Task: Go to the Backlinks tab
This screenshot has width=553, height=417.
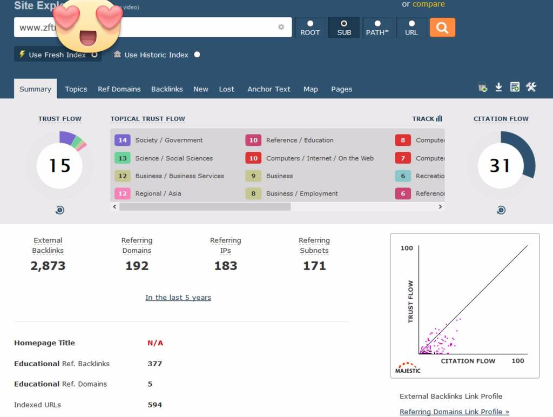Action: pyautogui.click(x=167, y=89)
